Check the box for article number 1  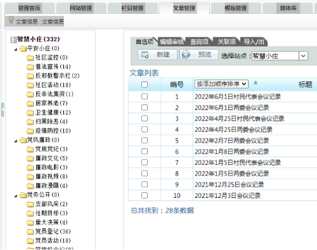click(x=145, y=96)
